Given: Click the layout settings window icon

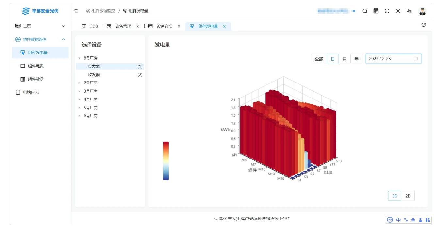Looking at the screenshot, I should coord(376,11).
